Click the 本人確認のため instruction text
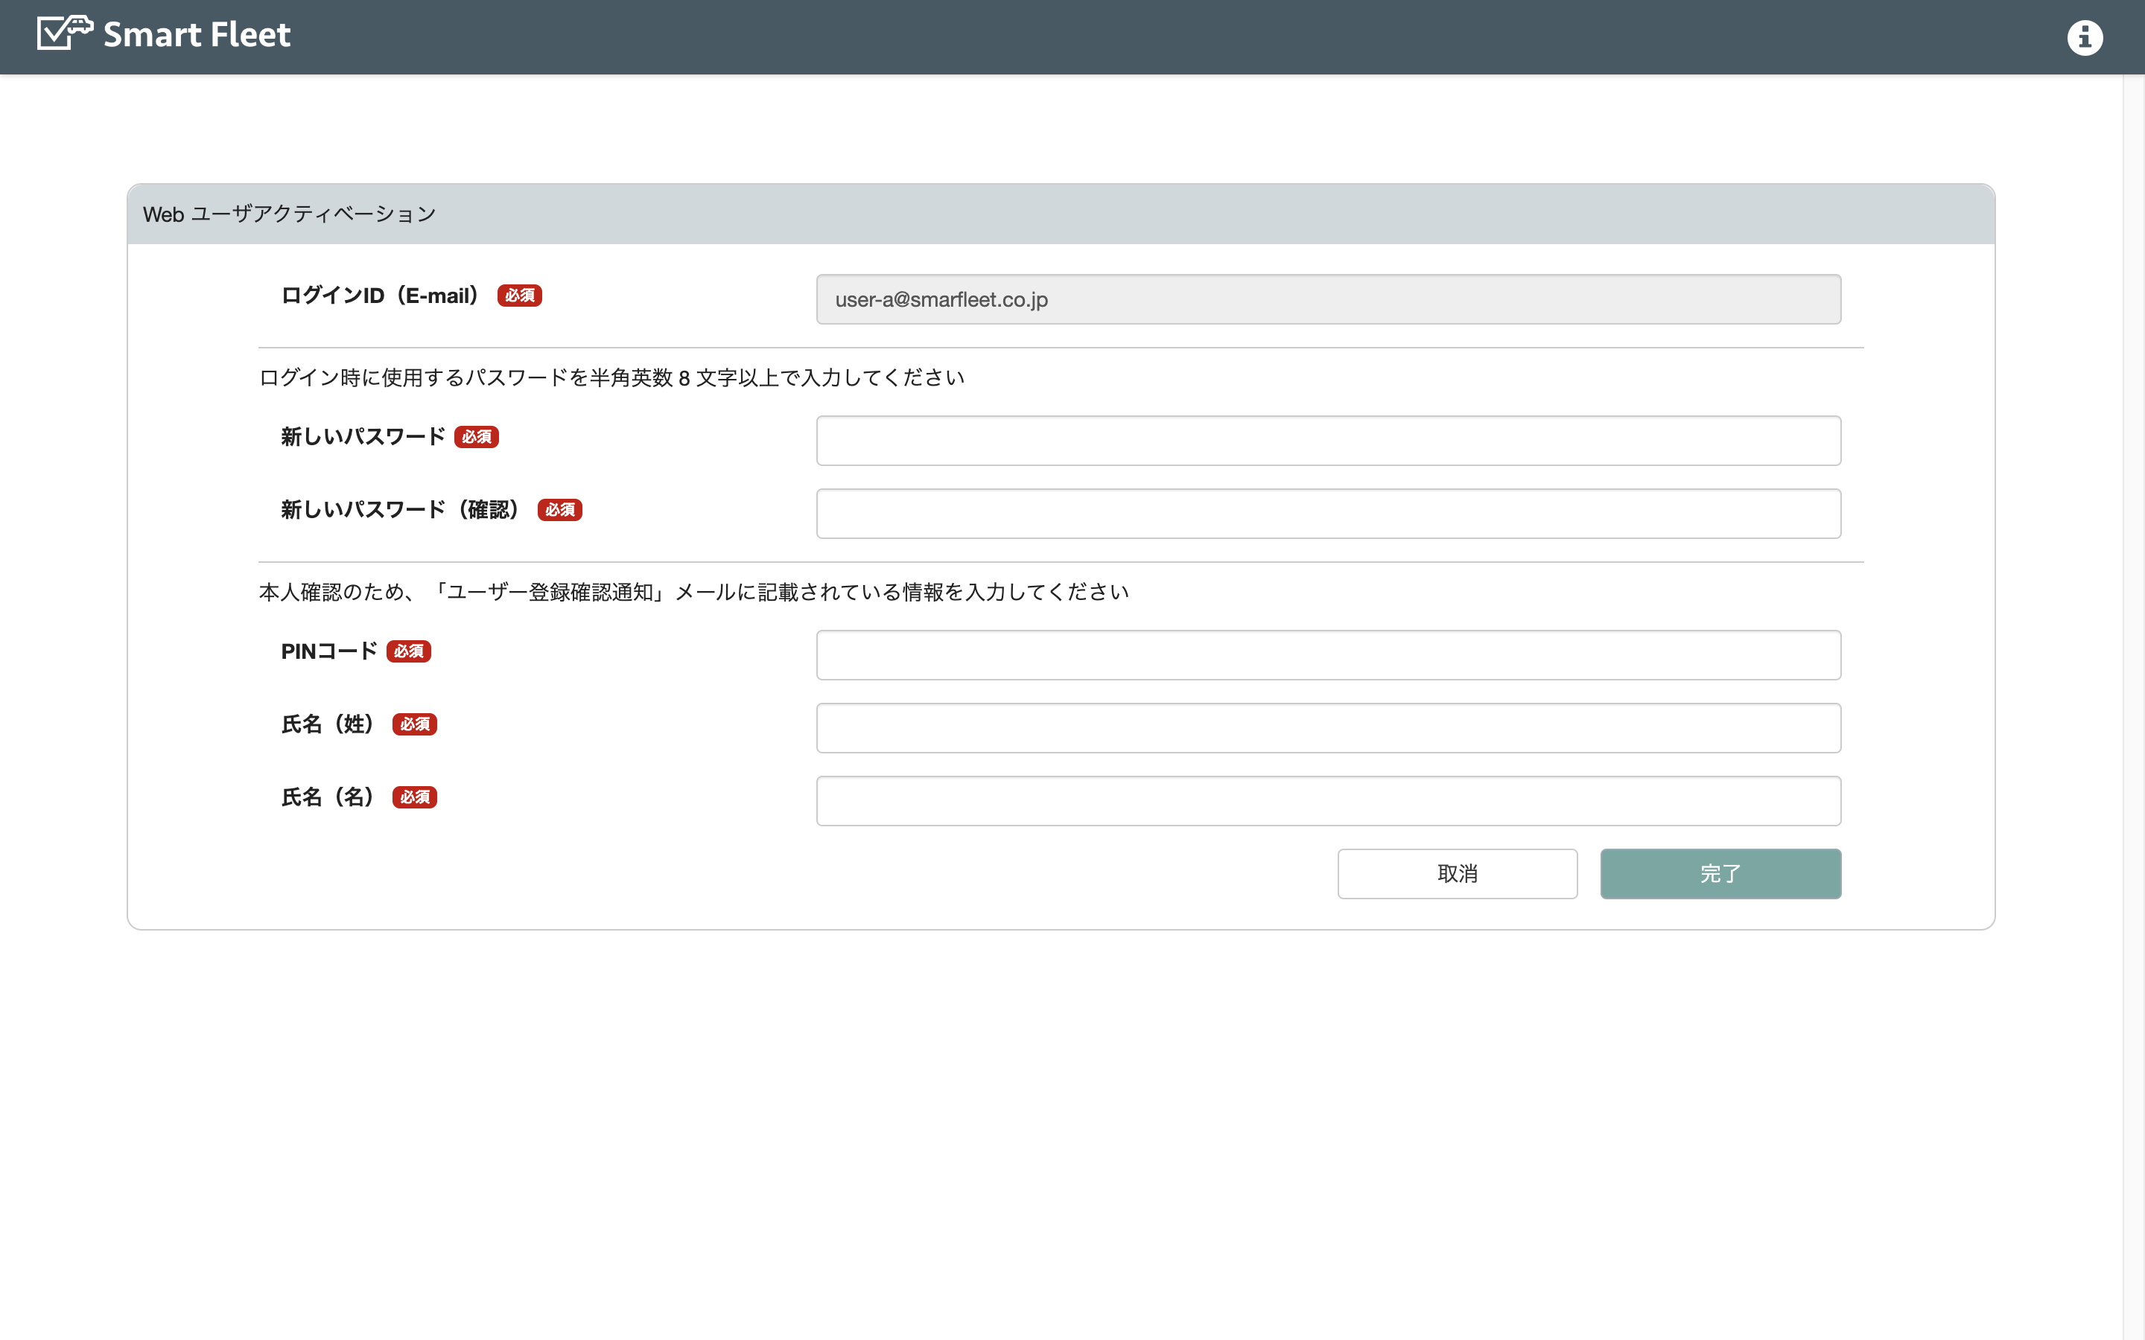Viewport: 2145px width, 1340px height. [693, 592]
